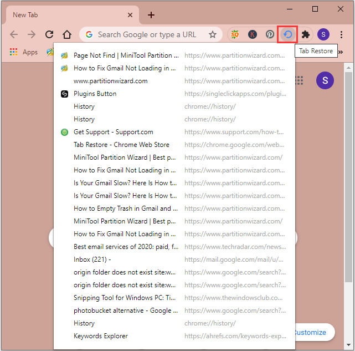
Task: Restore Snipping Tool for Windows PC entry
Action: pyautogui.click(x=174, y=298)
